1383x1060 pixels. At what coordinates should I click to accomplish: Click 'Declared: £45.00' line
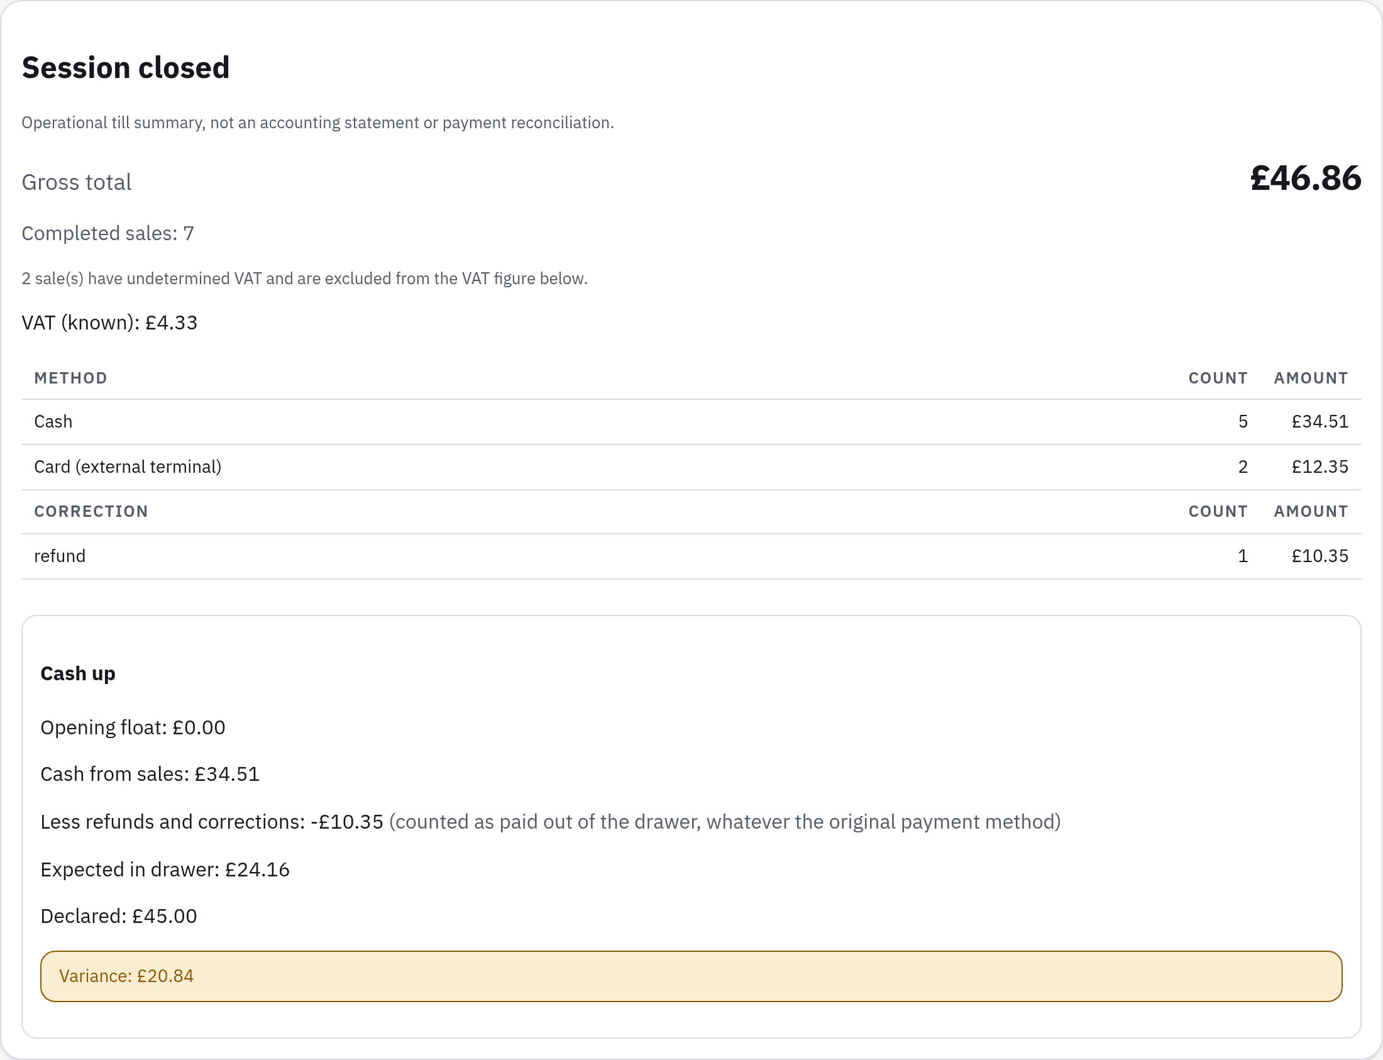tap(119, 916)
